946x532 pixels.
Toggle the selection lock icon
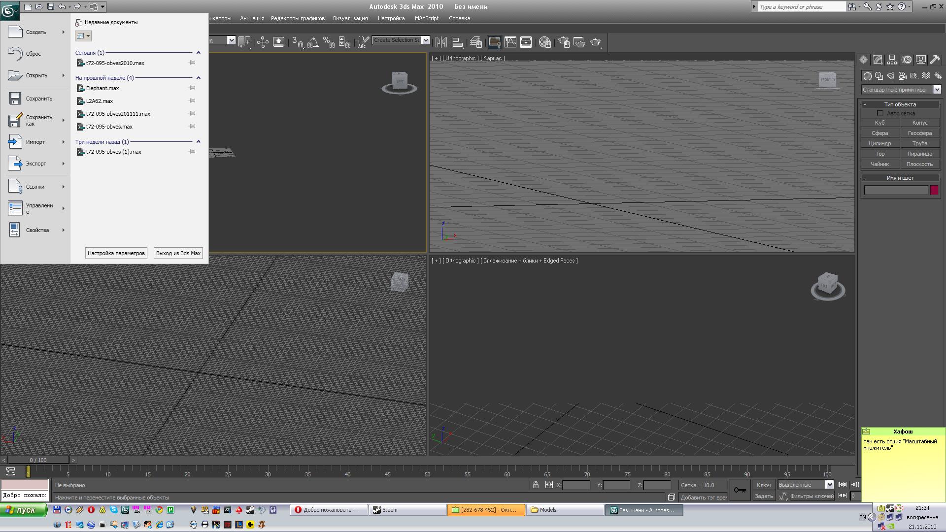pyautogui.click(x=536, y=485)
